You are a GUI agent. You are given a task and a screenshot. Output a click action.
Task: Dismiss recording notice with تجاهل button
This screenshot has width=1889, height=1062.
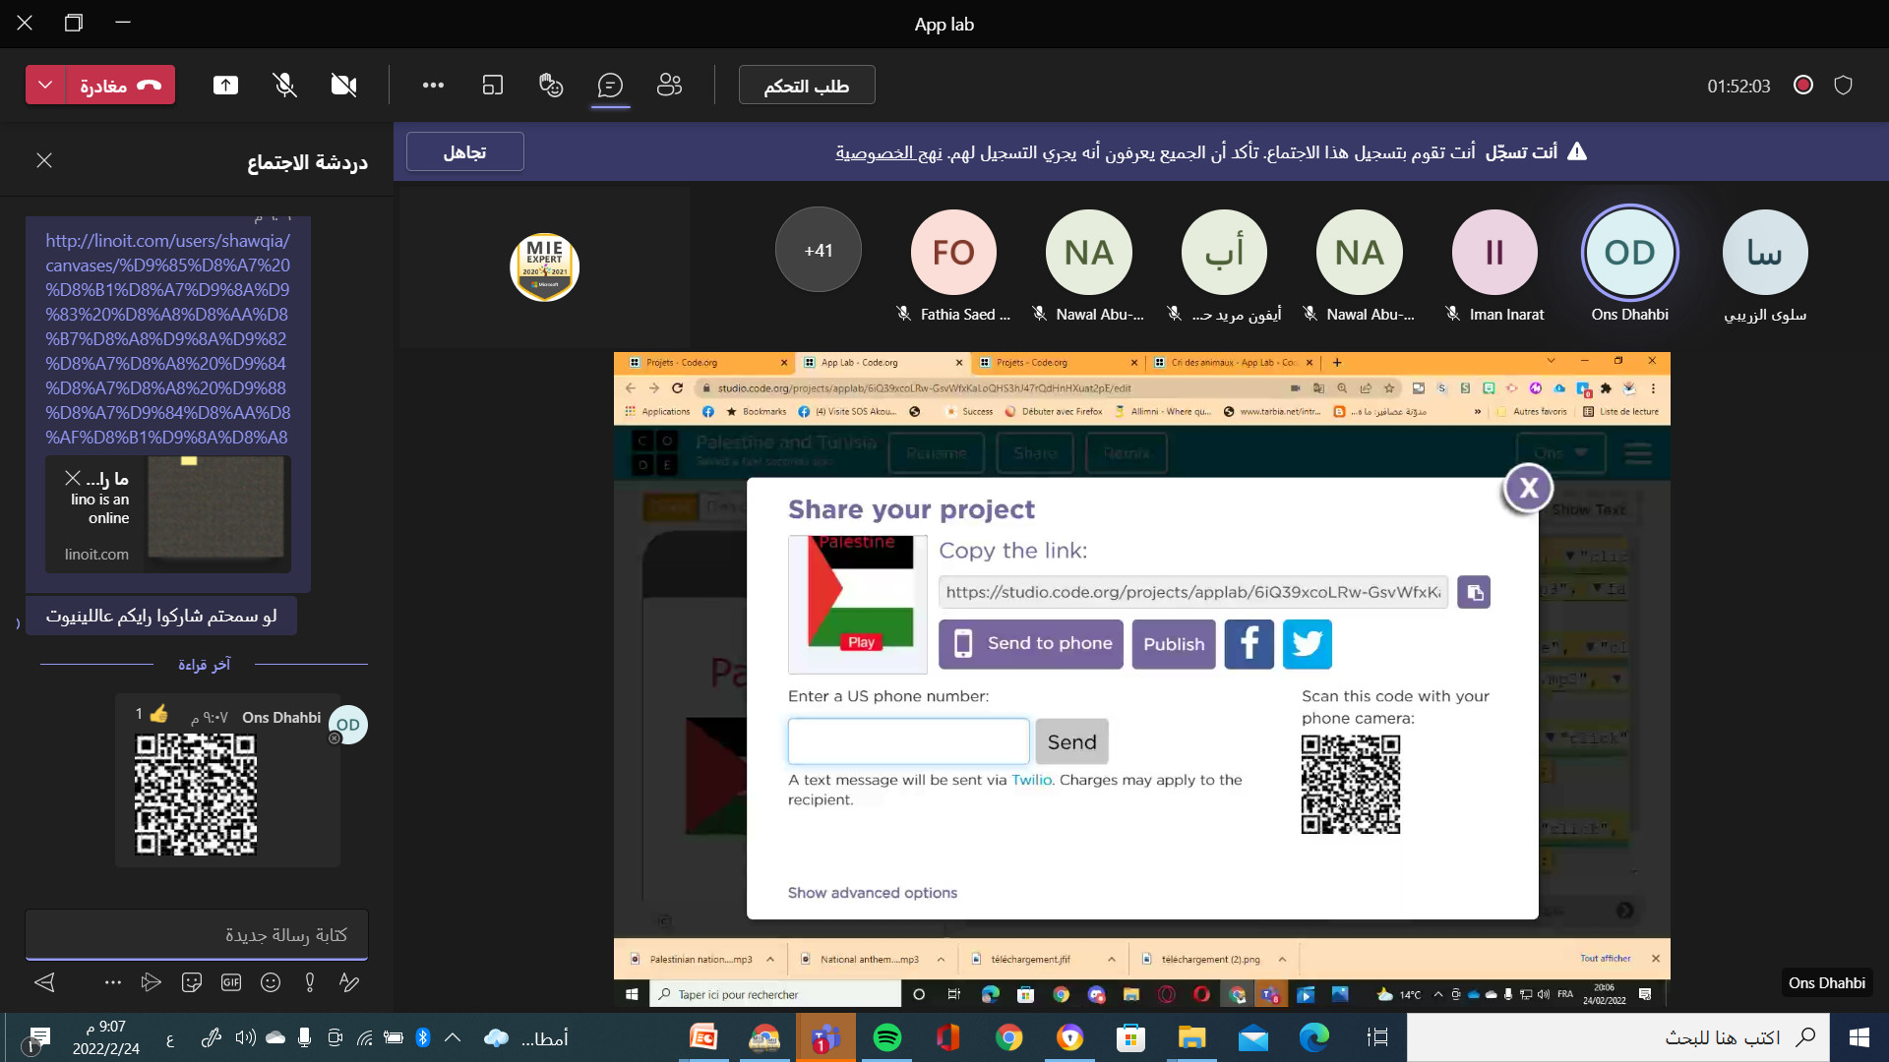(x=464, y=151)
